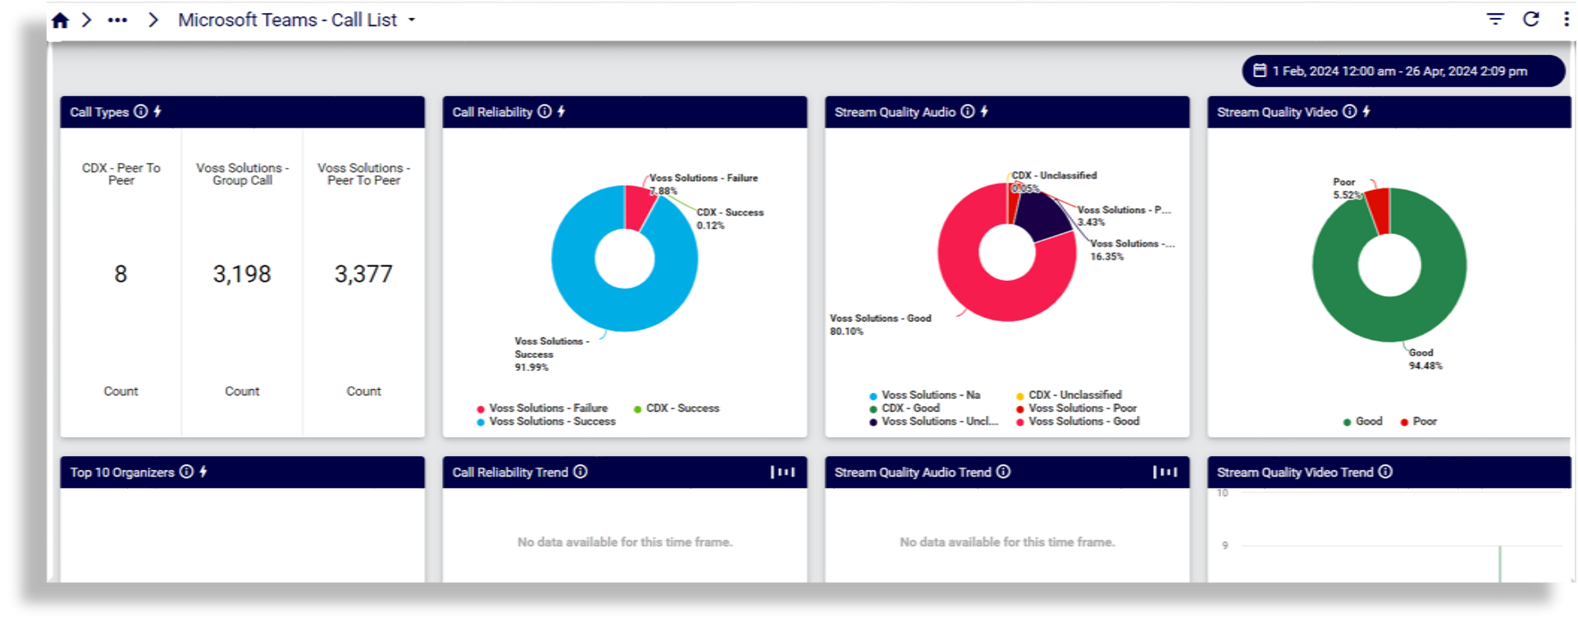
Task: Click the CDX - Success 0.12% label
Action: point(730,219)
